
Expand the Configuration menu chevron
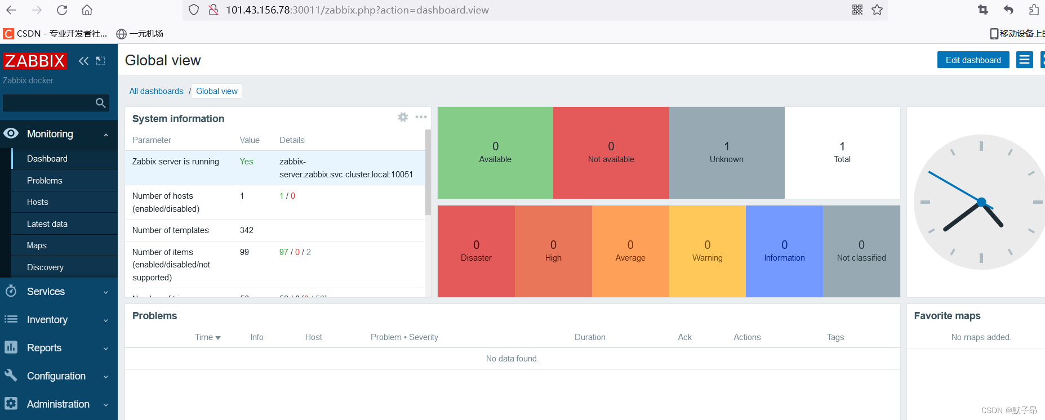point(106,377)
